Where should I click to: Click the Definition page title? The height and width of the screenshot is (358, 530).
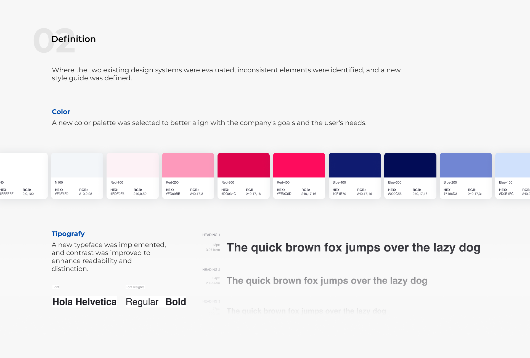pos(73,39)
